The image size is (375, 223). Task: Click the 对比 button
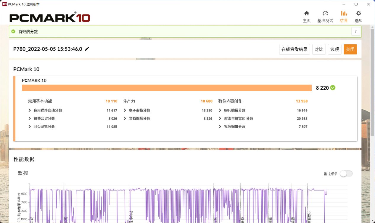pos(319,49)
